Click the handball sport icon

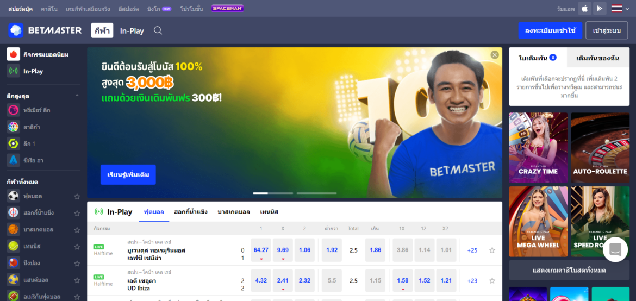(14, 280)
